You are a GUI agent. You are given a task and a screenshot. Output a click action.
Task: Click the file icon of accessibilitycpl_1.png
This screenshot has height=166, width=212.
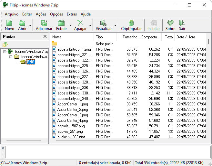[x=54, y=49]
